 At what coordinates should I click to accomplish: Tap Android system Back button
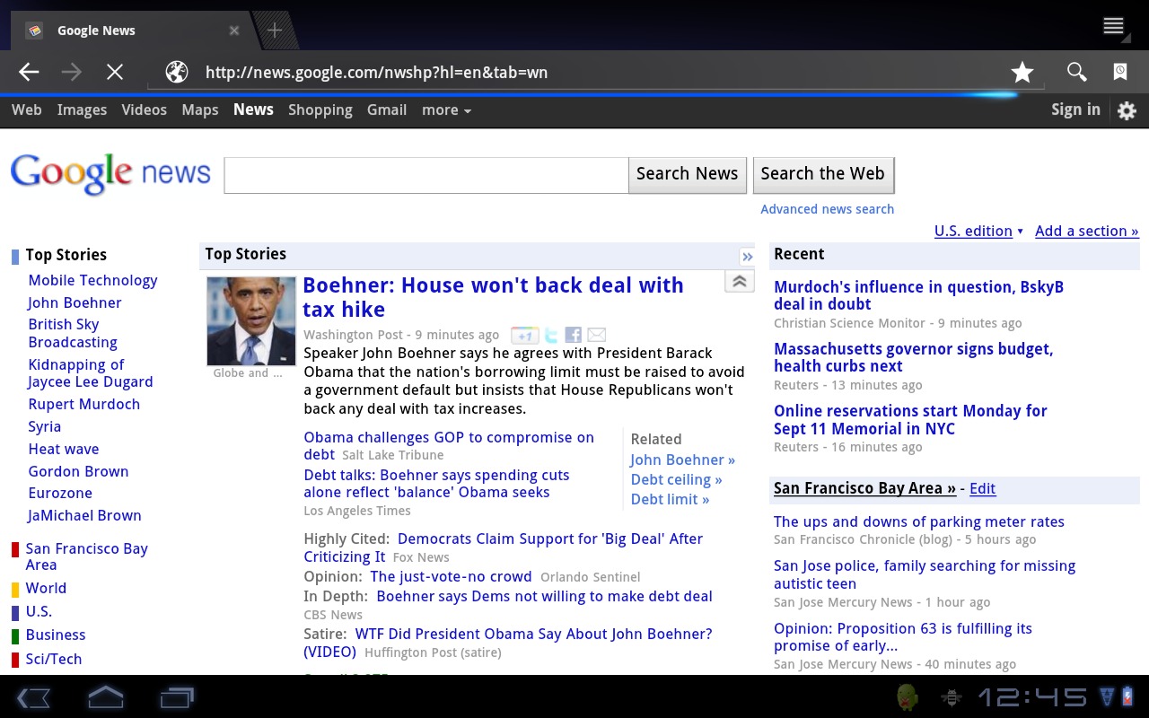pos(34,697)
